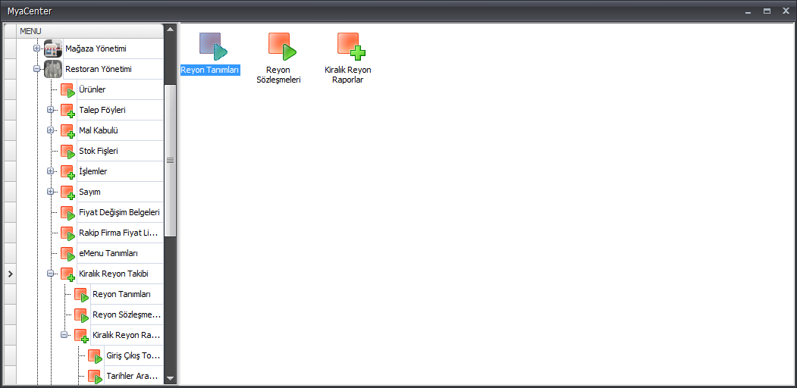Click the MENU column header
Image resolution: width=797 pixels, height=388 pixels.
click(90, 31)
